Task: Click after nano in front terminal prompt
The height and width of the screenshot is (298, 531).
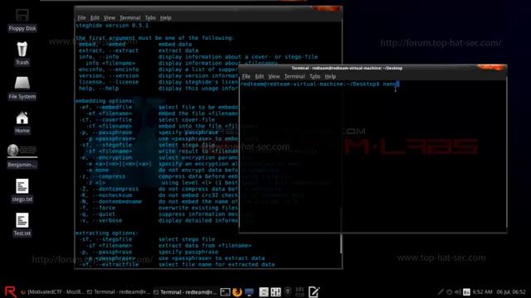Action: pos(398,84)
